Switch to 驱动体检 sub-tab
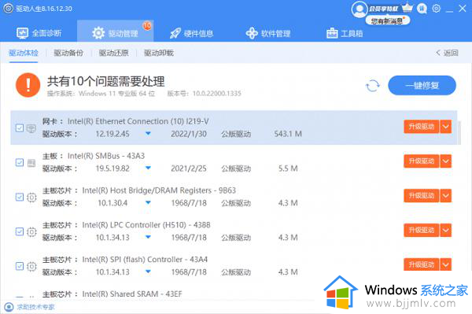Viewport: 472px width, 314px height. click(24, 53)
